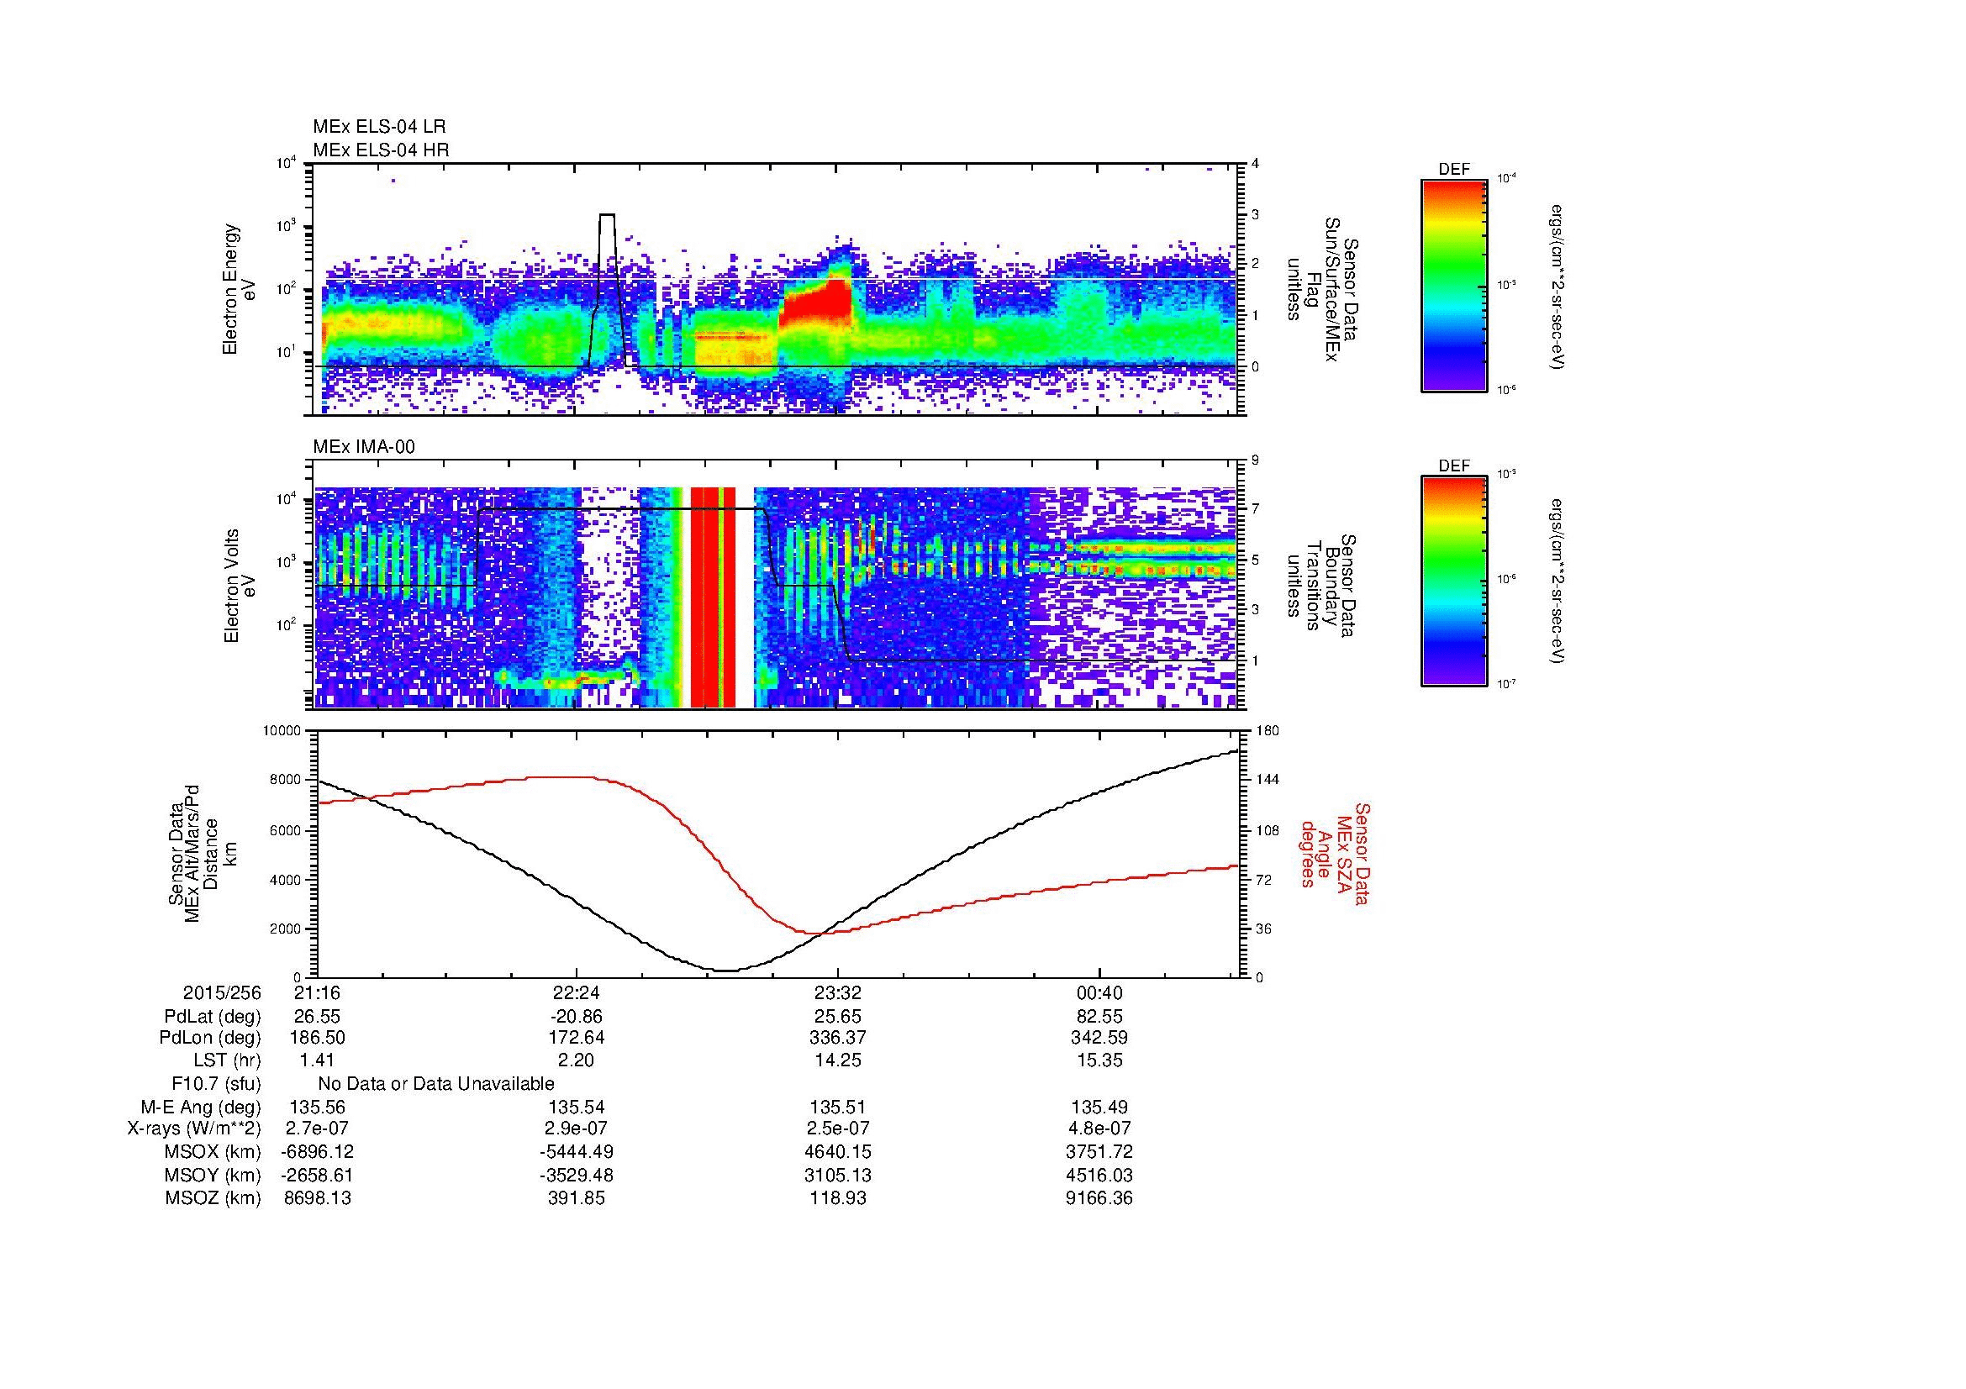Click the MSOZ value 9166.36
The height and width of the screenshot is (1389, 1966).
pyautogui.click(x=1099, y=1198)
